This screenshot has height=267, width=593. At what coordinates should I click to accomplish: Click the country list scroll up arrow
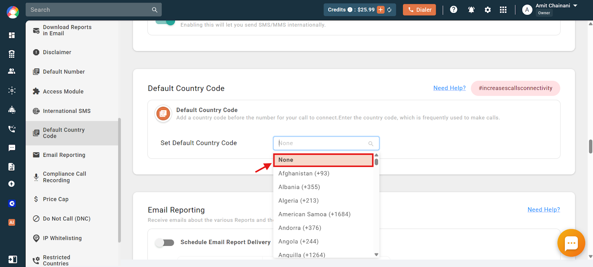[377, 155]
